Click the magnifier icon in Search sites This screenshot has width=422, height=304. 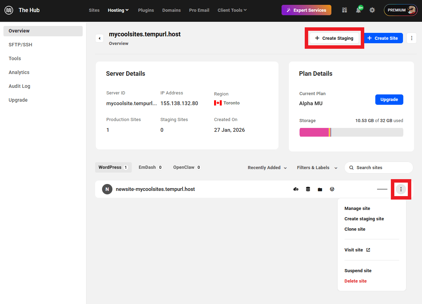[351, 167]
